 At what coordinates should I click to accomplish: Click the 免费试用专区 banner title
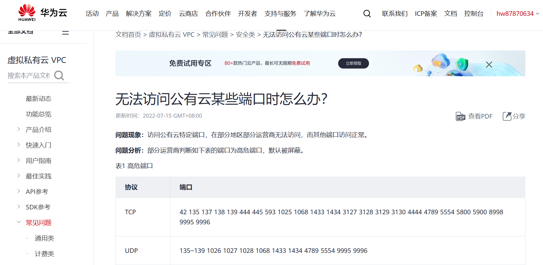click(x=190, y=63)
